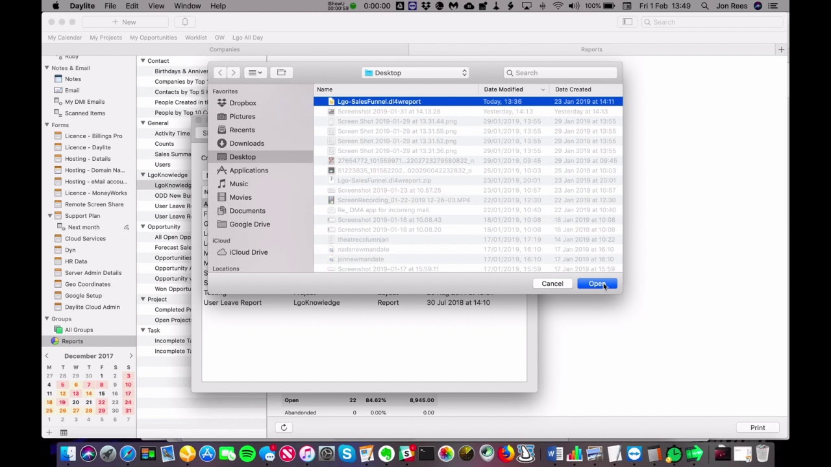
Task: Click the New button in Daylite's toolbar
Action: point(124,22)
